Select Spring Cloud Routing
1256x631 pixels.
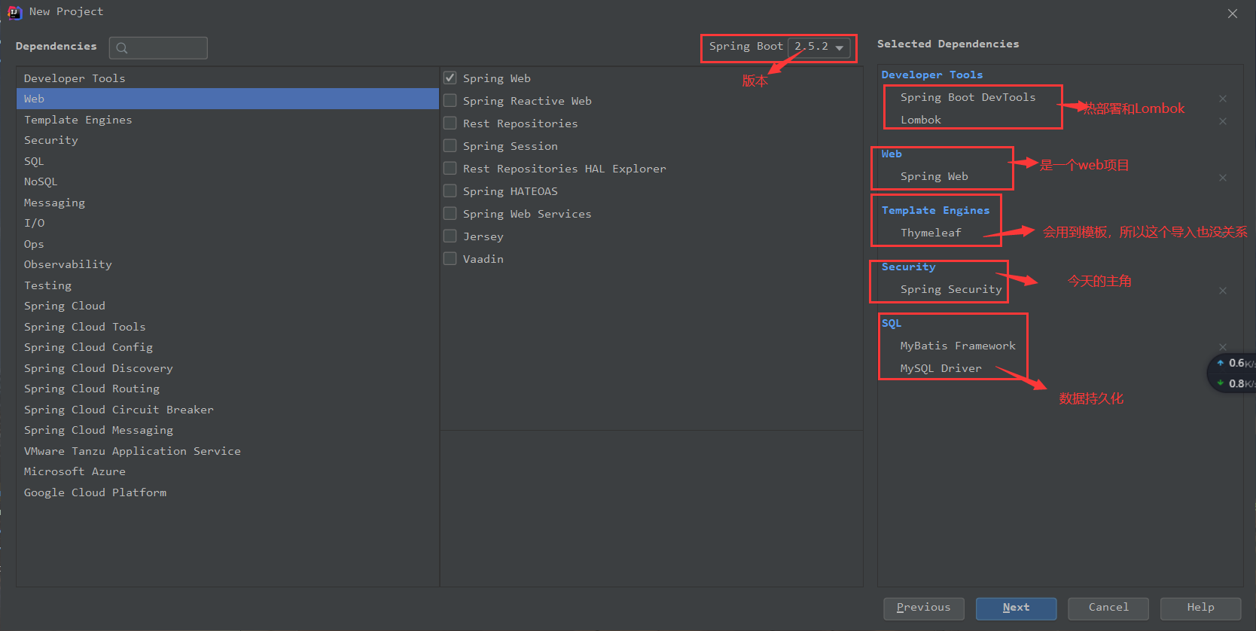[227, 389]
